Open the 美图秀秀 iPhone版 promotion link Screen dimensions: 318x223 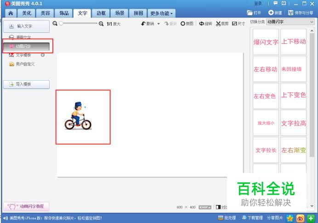point(56,218)
